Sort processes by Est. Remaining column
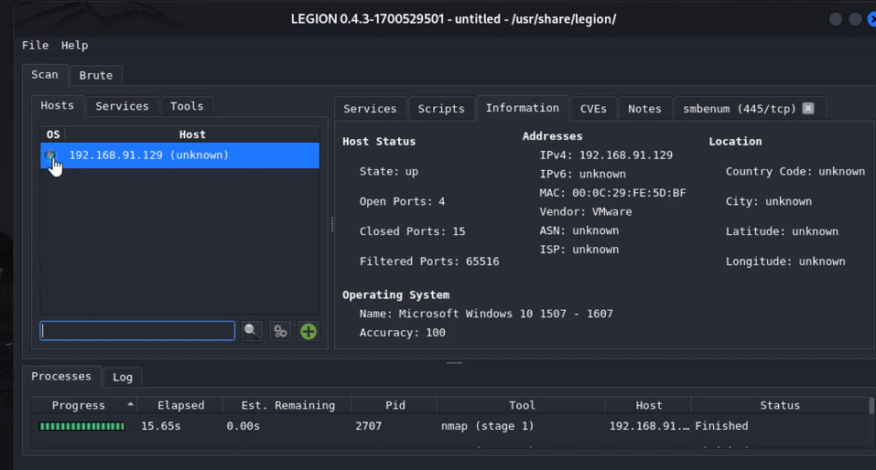 click(x=287, y=405)
